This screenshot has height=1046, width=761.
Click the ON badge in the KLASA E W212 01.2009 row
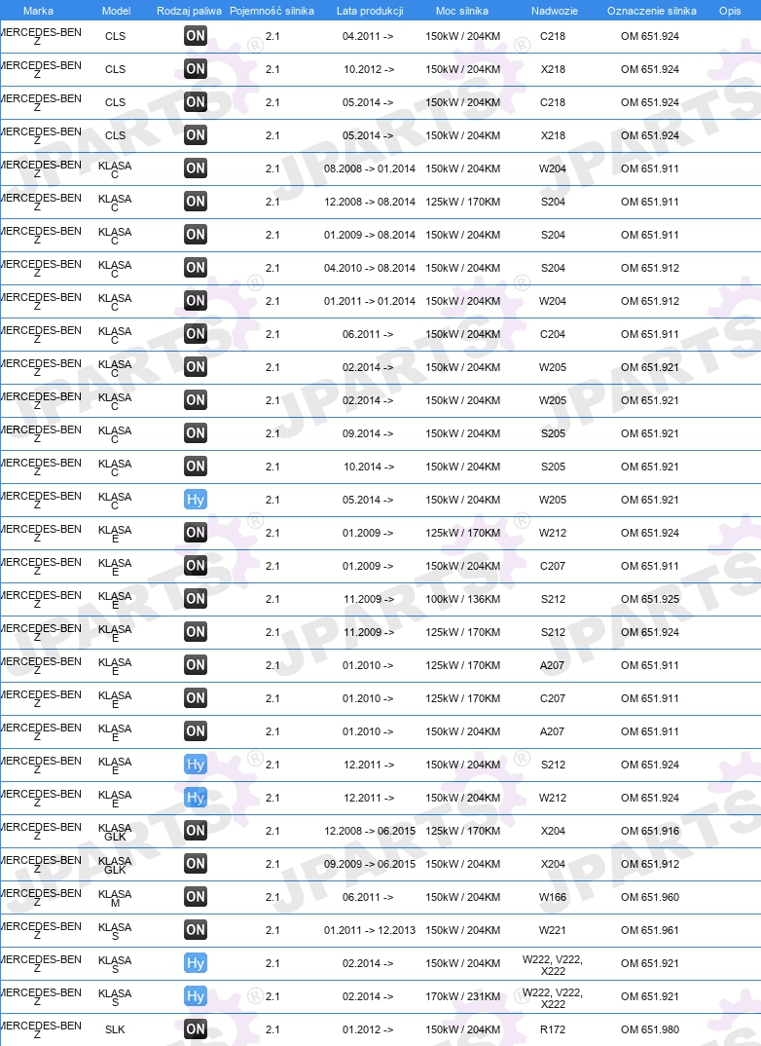(x=196, y=533)
